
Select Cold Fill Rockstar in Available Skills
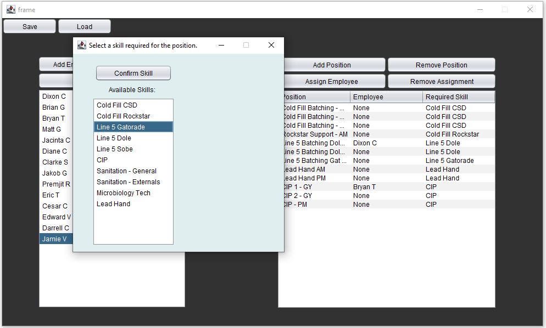[133, 116]
